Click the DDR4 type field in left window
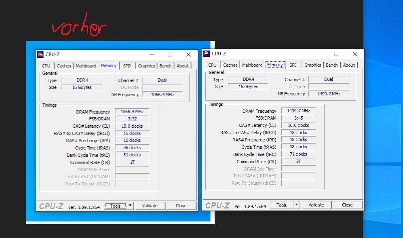The width and height of the screenshot is (403, 238). click(82, 80)
